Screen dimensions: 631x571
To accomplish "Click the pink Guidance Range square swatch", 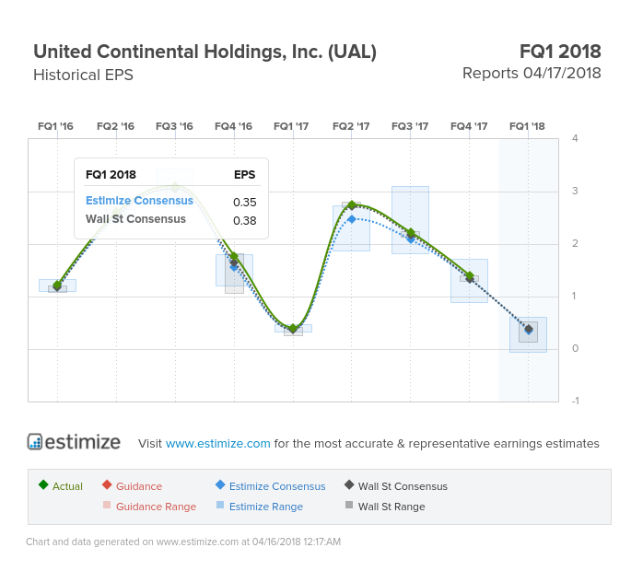I will click(107, 505).
